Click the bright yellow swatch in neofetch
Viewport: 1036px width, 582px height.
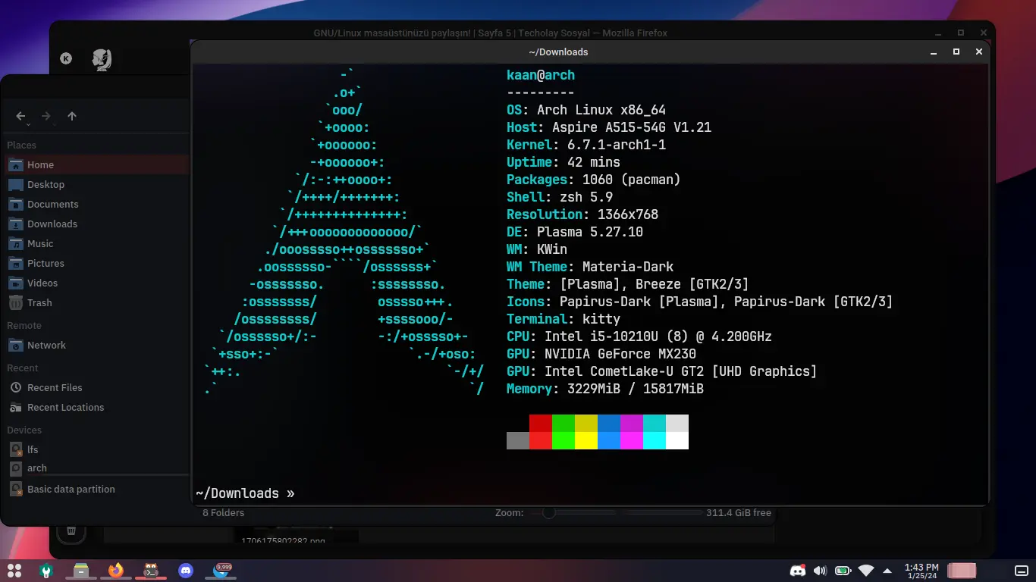click(x=586, y=440)
